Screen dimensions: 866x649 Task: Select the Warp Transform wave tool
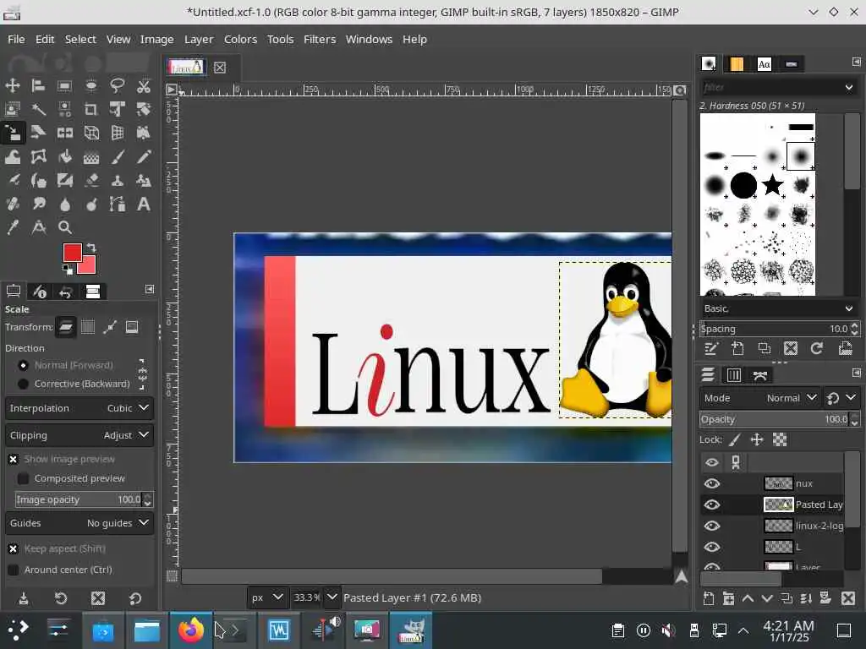tap(12, 156)
